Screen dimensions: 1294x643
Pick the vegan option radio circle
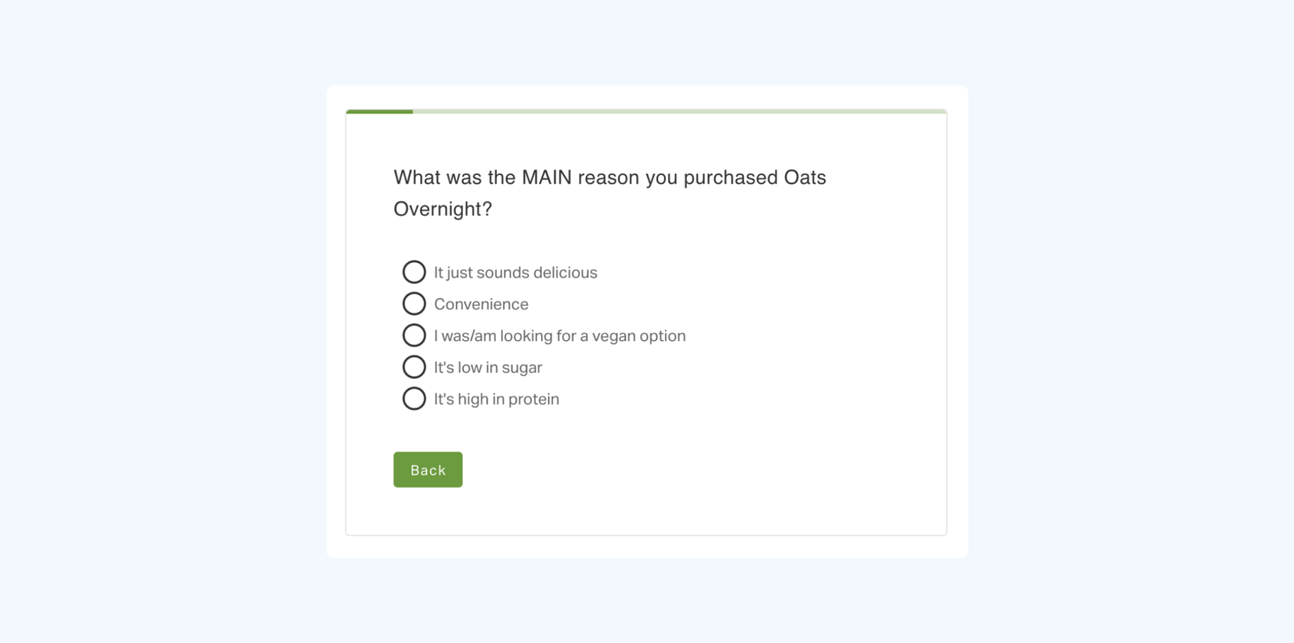414,336
